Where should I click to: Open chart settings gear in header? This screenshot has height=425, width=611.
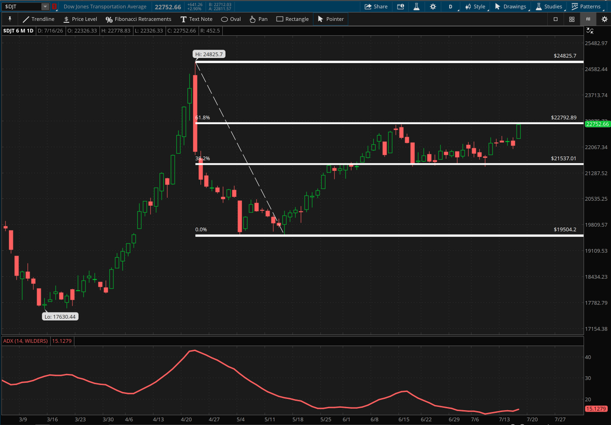433,7
